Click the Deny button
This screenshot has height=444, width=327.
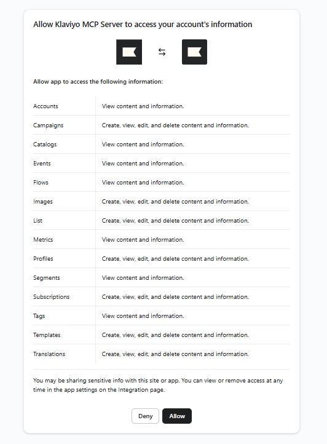click(x=145, y=416)
